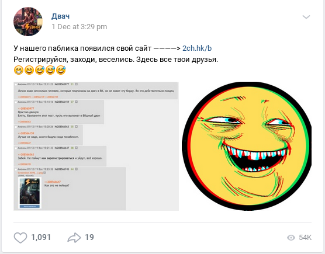Click the share arrow icon

(74, 238)
